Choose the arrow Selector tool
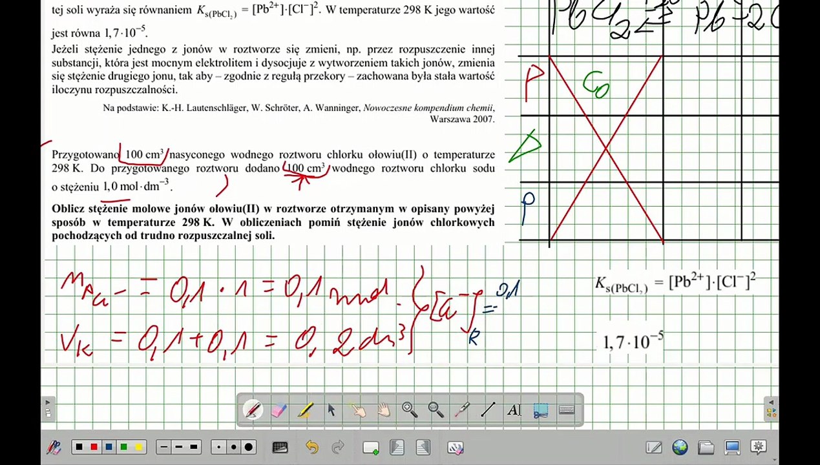 click(x=331, y=410)
